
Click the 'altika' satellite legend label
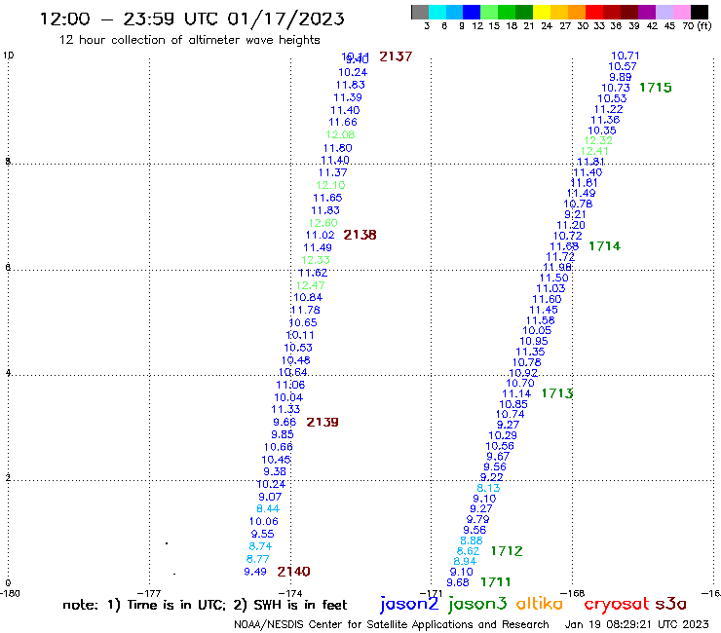[540, 603]
